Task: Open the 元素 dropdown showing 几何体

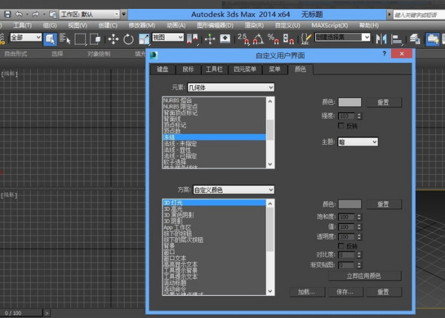Action: (231, 87)
